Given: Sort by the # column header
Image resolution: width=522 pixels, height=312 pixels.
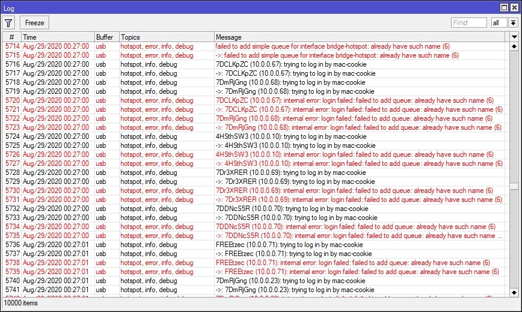Looking at the screenshot, I should (11, 37).
